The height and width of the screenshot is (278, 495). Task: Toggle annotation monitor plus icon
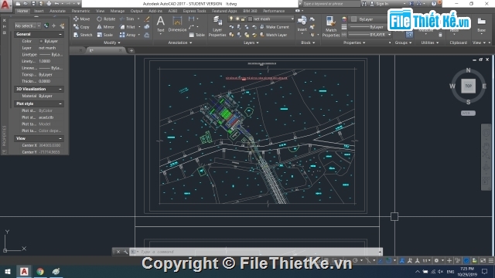click(x=449, y=261)
